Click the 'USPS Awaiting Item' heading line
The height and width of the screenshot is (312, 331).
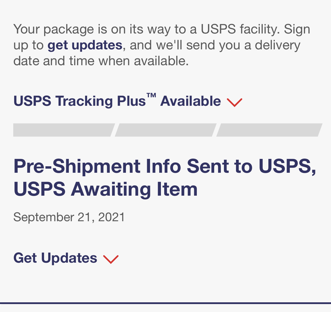tap(105, 189)
